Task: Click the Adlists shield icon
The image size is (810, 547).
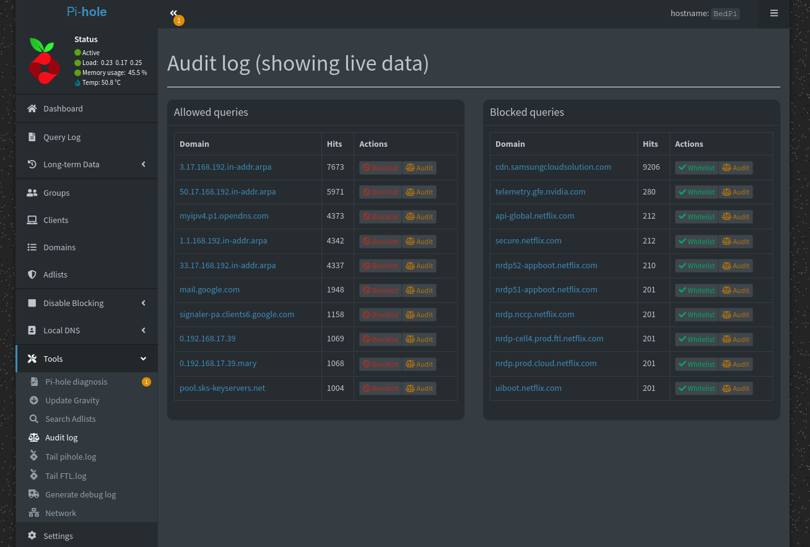Action: (32, 274)
